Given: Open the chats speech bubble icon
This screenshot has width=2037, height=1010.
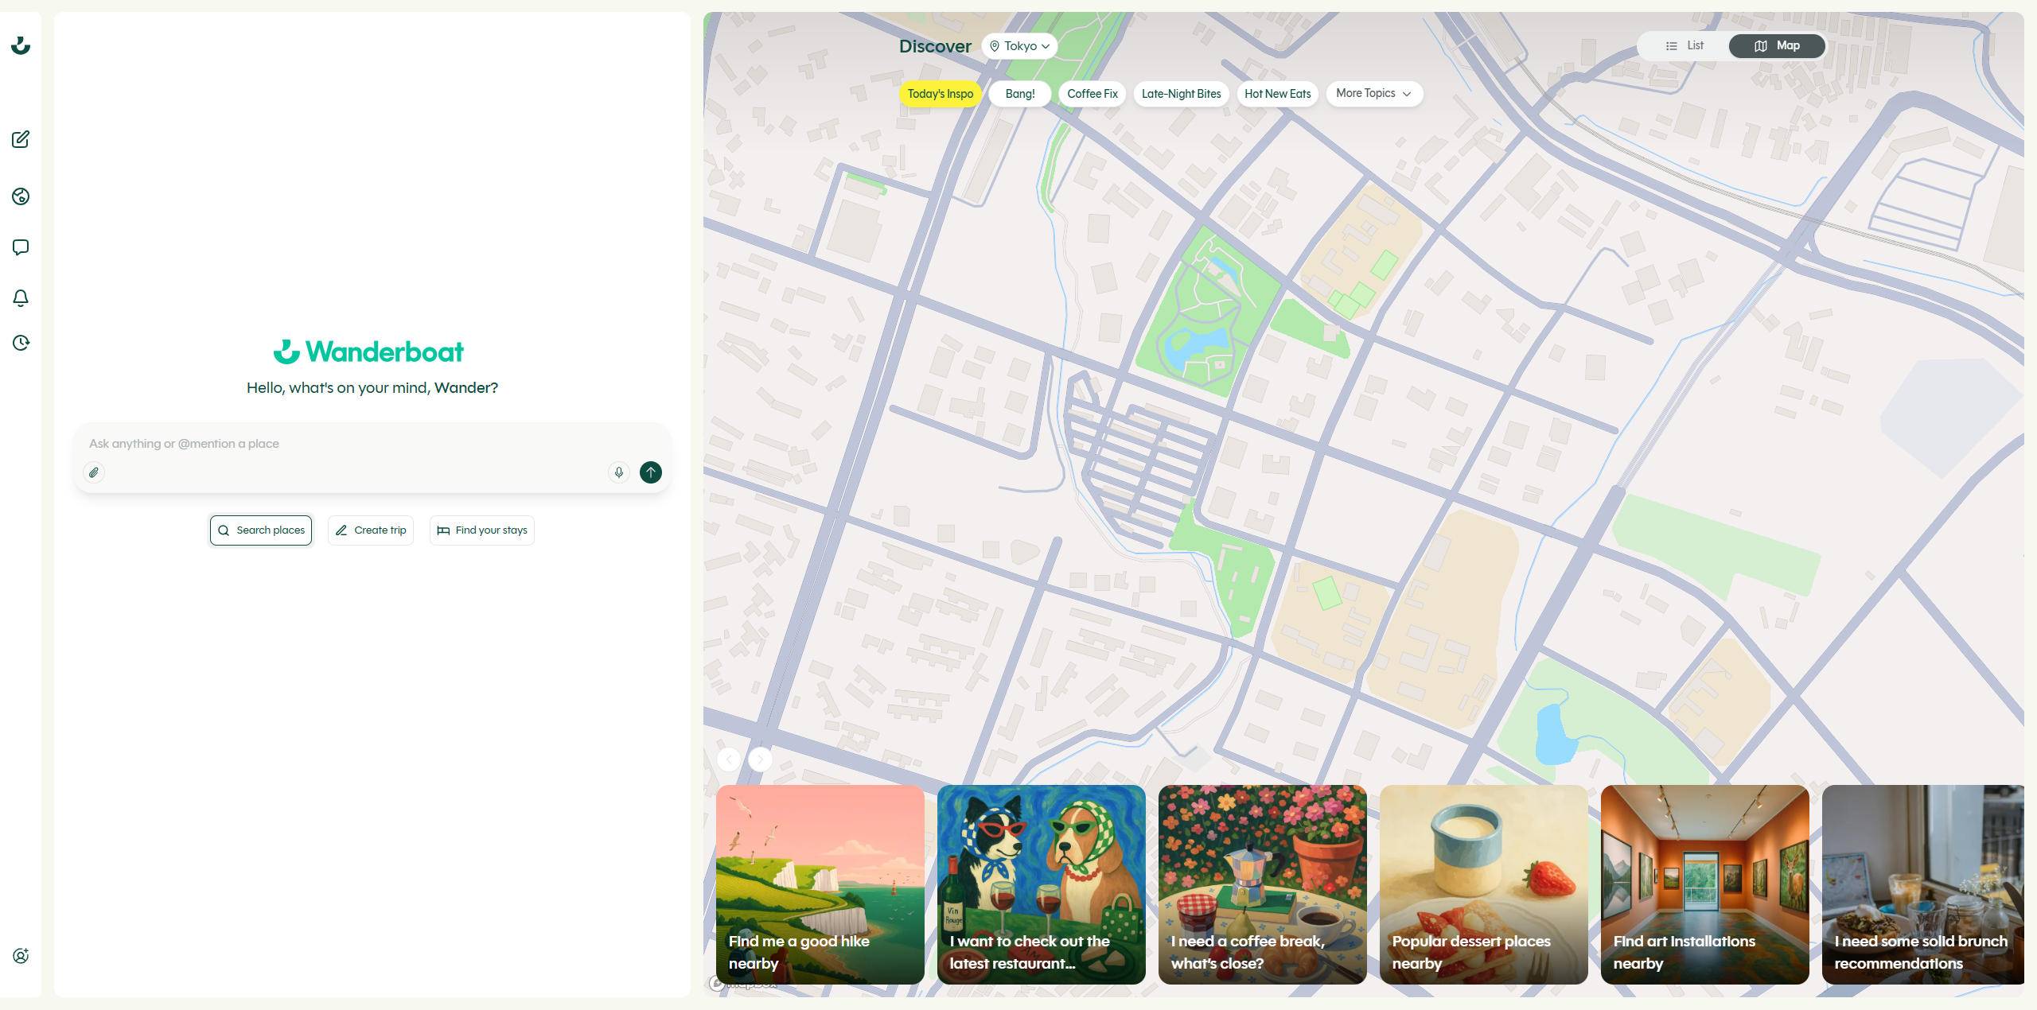Looking at the screenshot, I should click(21, 247).
